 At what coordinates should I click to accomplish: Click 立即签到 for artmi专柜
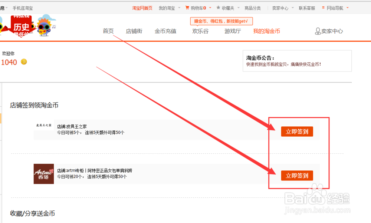click(297, 176)
